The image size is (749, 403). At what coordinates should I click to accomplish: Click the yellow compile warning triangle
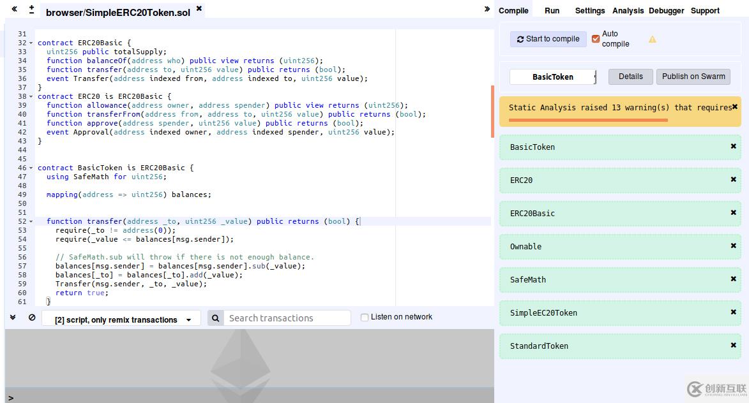pyautogui.click(x=652, y=40)
